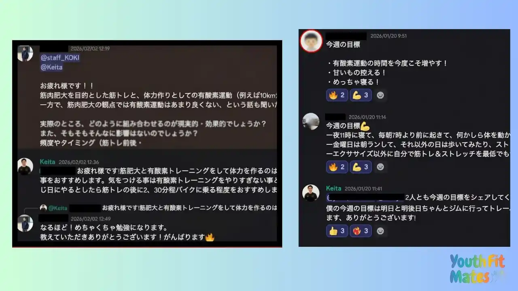Click the @Keita mention in the reply preview
Viewport: 518px width, 291px height.
coord(57,208)
